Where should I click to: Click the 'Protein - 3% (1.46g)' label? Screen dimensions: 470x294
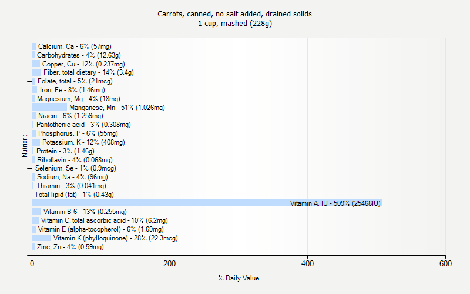click(x=65, y=151)
